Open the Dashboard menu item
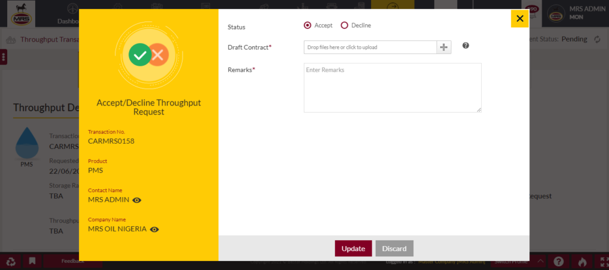Image resolution: width=609 pixels, height=270 pixels. (x=68, y=14)
